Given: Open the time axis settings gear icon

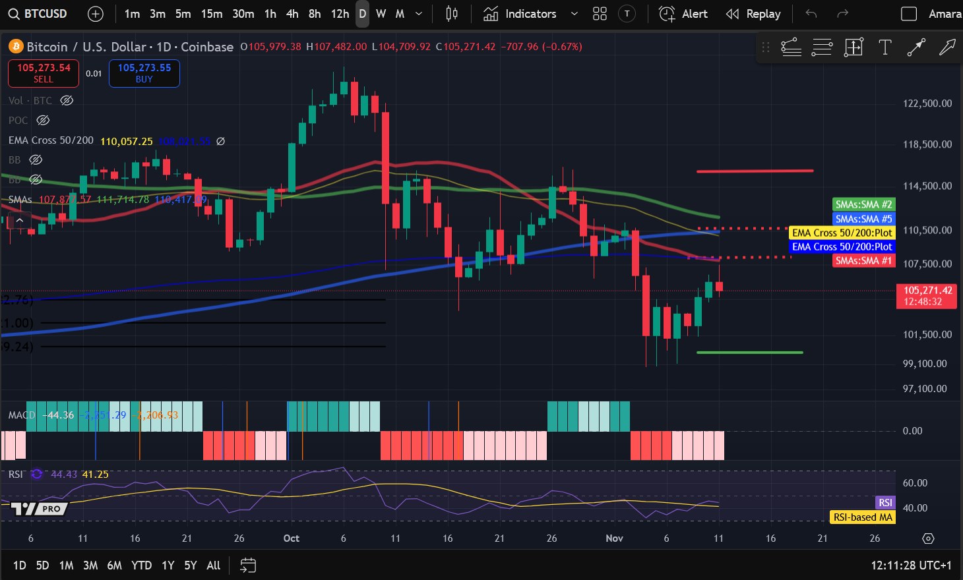Looking at the screenshot, I should (928, 538).
